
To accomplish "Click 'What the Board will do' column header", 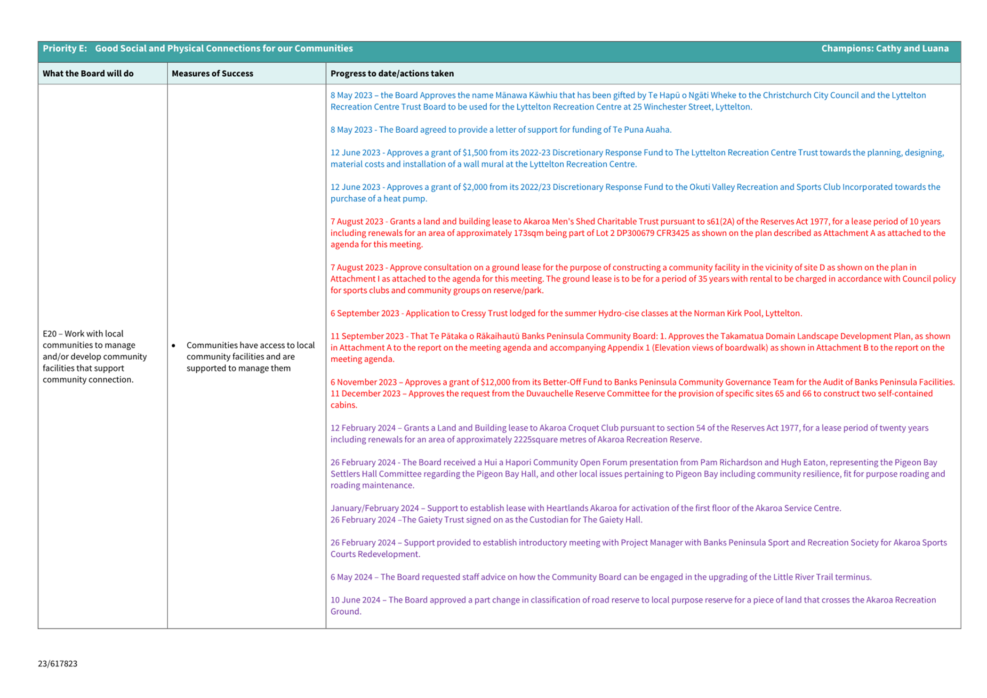I will coord(88,73).
